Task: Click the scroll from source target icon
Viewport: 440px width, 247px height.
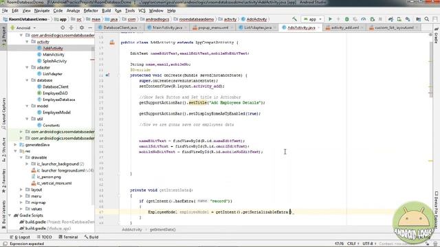Action: [x=63, y=27]
